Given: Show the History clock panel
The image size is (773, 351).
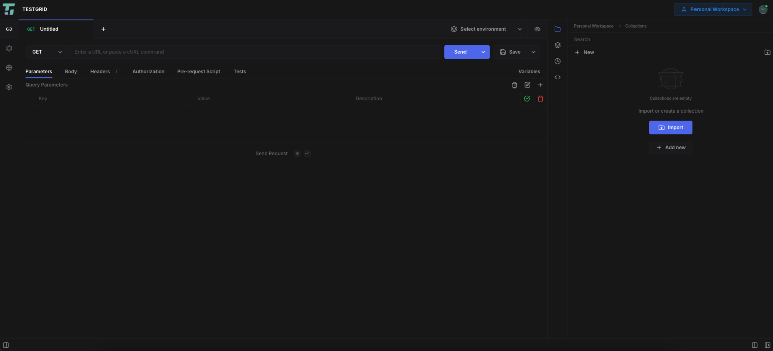Looking at the screenshot, I should (x=557, y=61).
